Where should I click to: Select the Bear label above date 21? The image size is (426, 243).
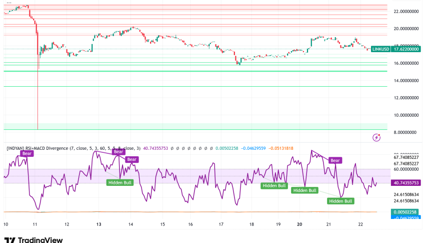click(334, 160)
